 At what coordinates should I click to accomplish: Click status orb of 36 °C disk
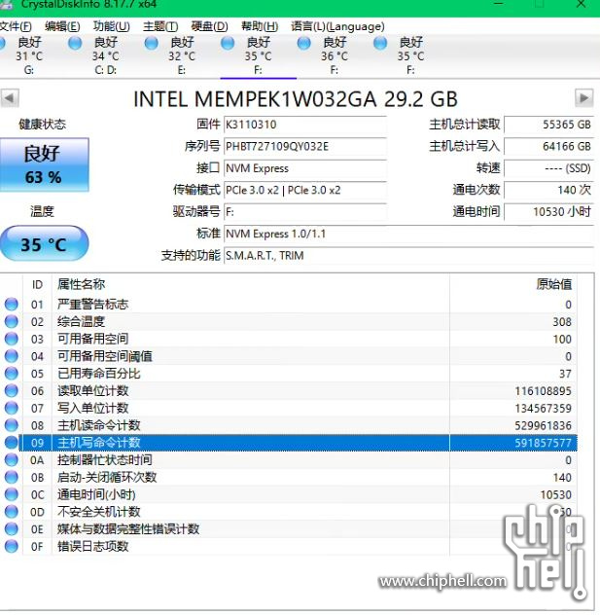point(303,43)
